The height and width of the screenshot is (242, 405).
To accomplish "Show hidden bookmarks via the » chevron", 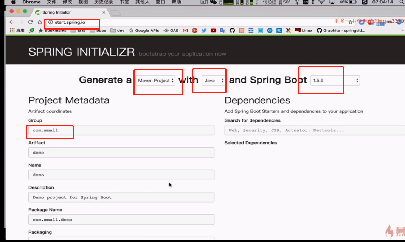I will (402, 31).
